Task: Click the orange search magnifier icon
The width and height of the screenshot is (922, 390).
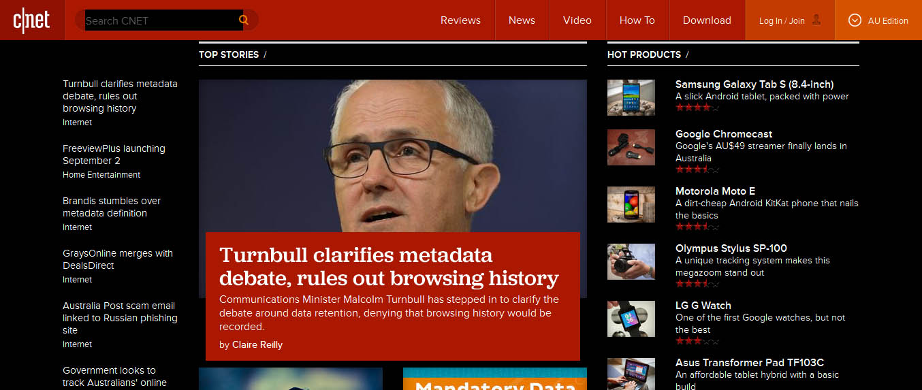Action: [x=244, y=20]
